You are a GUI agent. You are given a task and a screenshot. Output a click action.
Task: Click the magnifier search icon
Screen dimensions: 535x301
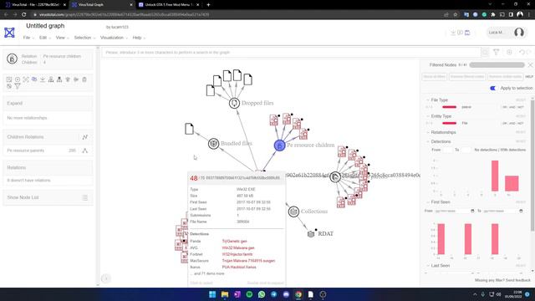click(x=485, y=52)
